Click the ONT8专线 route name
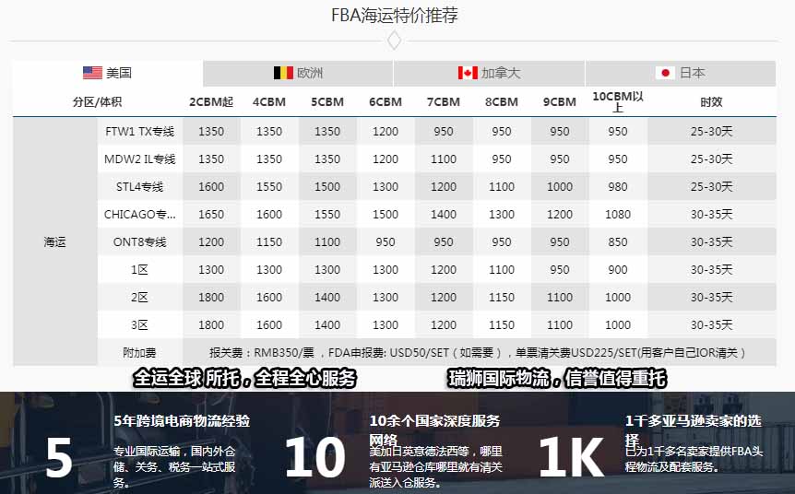This screenshot has height=494, width=795. (139, 242)
